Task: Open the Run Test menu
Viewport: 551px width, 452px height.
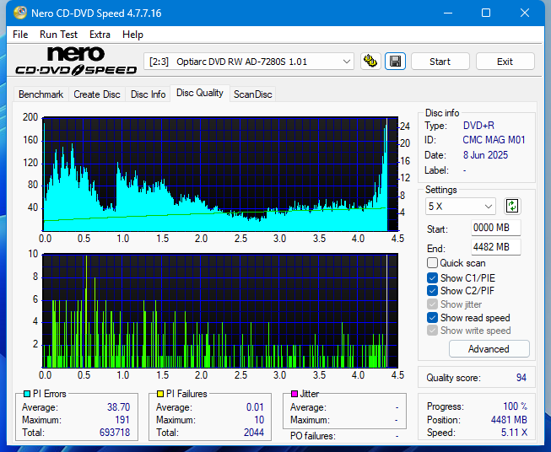Action: click(x=58, y=35)
